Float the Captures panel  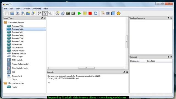[x=169, y=57]
